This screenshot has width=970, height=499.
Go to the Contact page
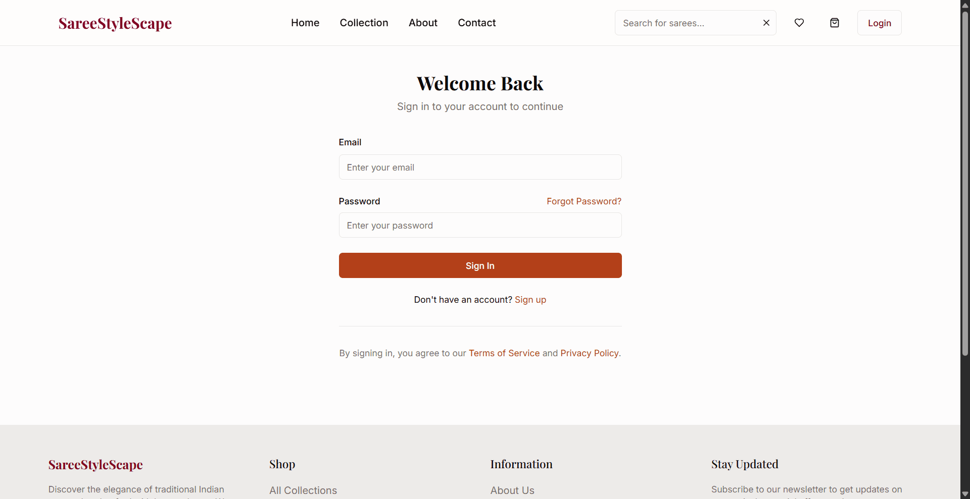click(476, 23)
